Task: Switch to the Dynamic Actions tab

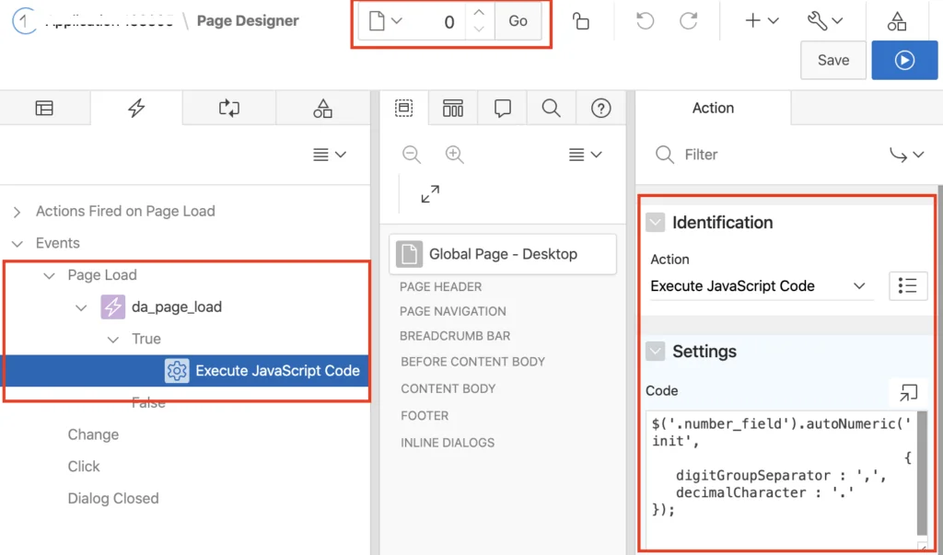Action: point(136,109)
